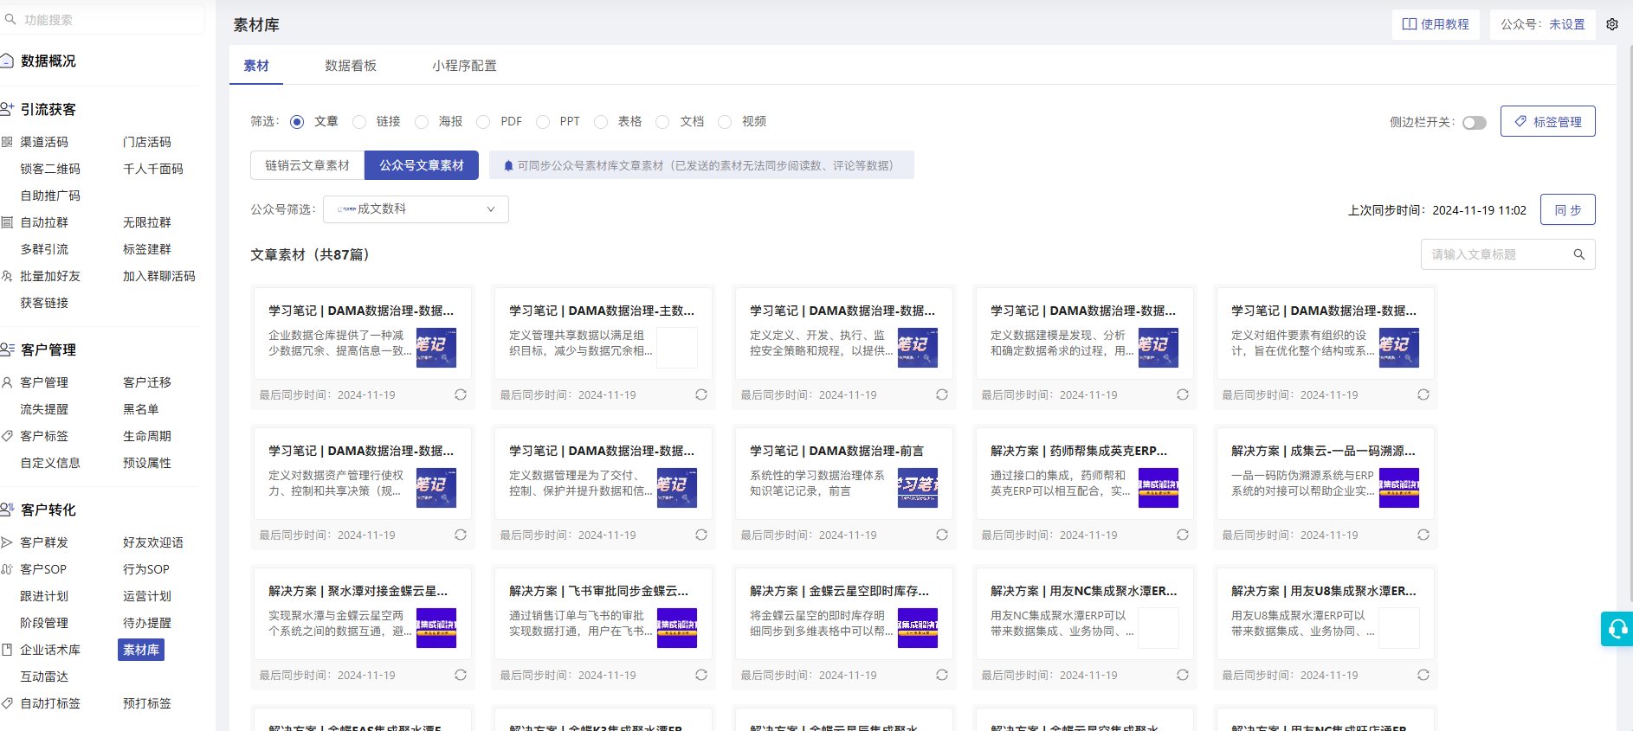The image size is (1633, 731).
Task: Refresh the card about 企业数据仓库
Action: pyautogui.click(x=461, y=394)
